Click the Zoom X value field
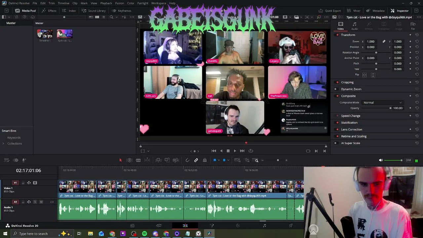The image size is (423, 238). 371,42
